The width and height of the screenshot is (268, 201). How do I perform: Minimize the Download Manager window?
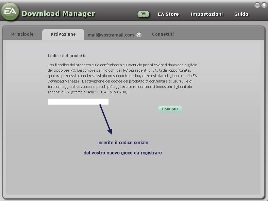pos(257,5)
